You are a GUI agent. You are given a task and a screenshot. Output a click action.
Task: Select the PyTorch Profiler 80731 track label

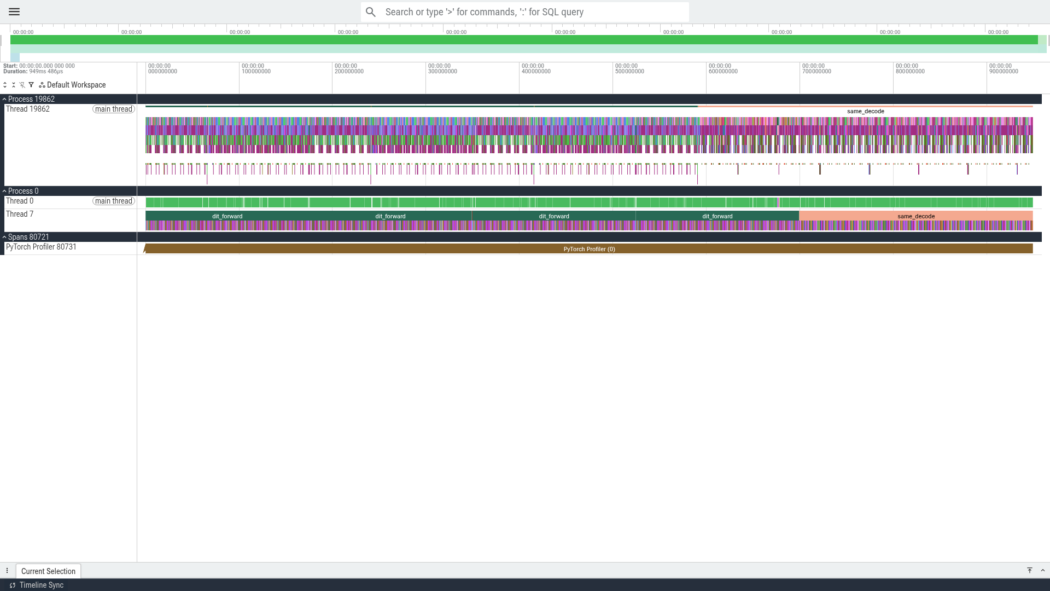(x=41, y=247)
